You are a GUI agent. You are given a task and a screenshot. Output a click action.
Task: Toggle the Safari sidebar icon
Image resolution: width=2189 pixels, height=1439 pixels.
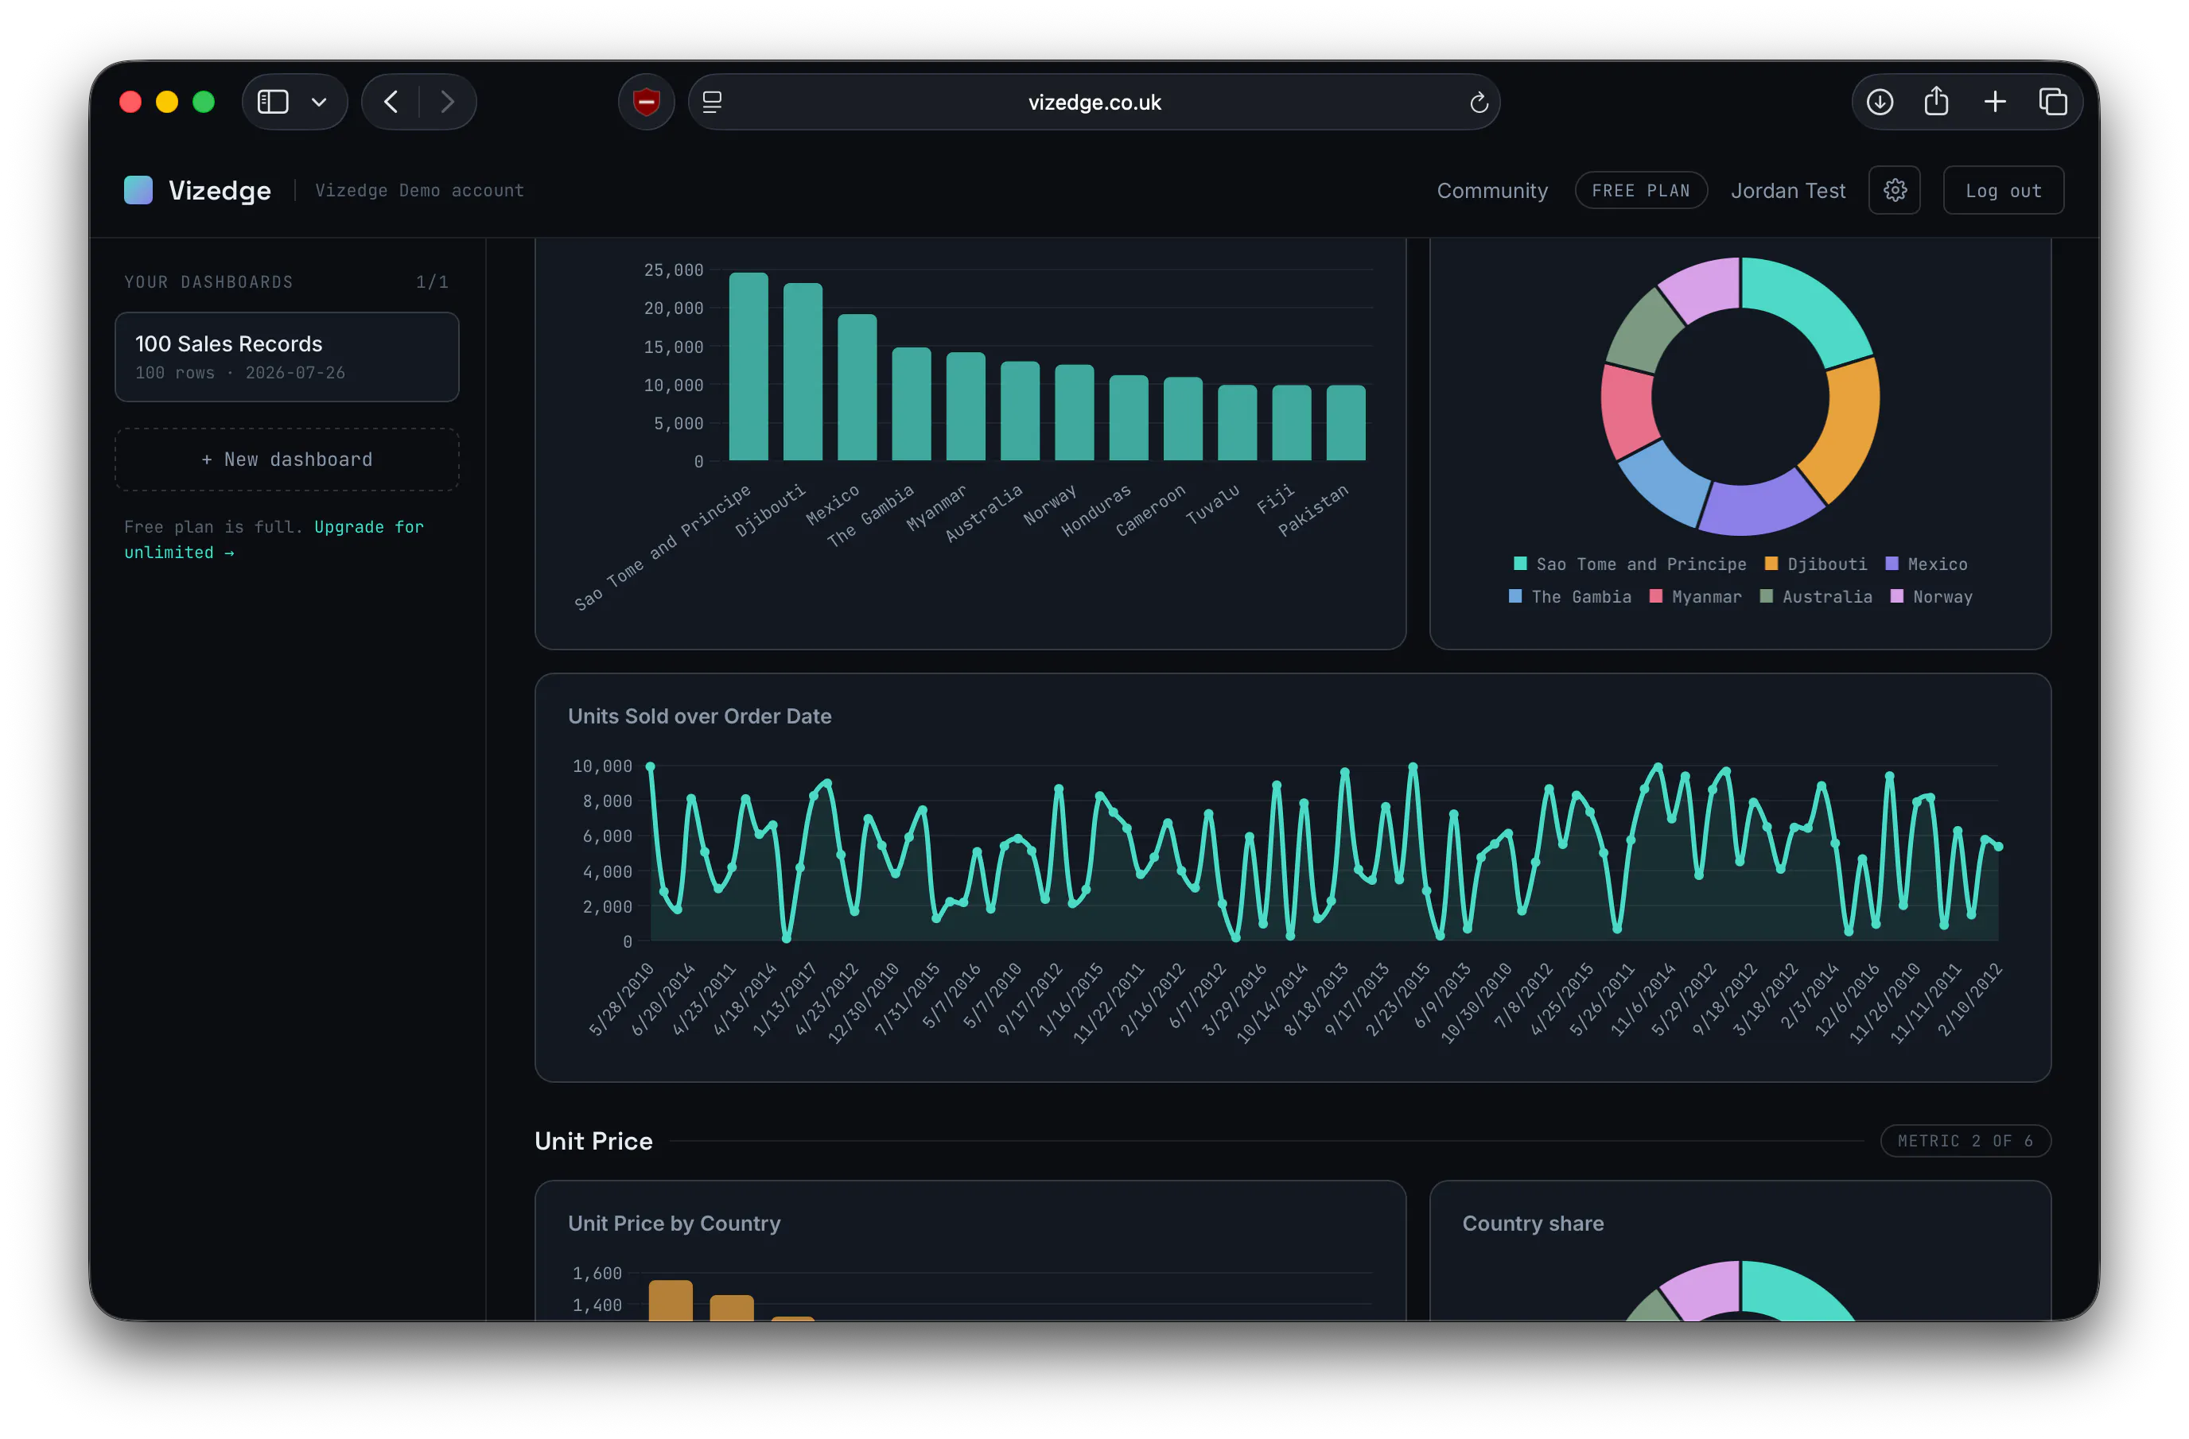click(272, 101)
